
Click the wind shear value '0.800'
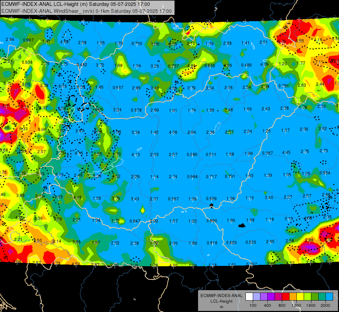pos(209,66)
